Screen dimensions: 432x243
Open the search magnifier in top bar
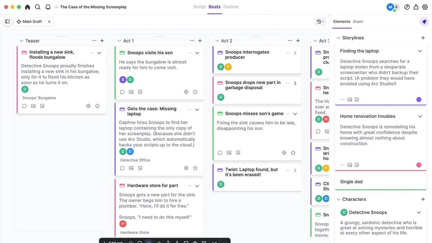38,7
